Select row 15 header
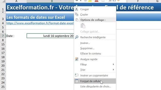Viewport: 161px width, 90px height. pyautogui.click(x=3, y=44)
